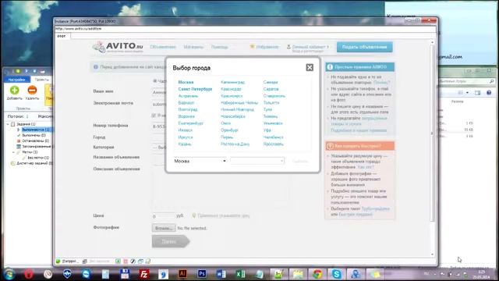Click the blue help icon in Explorer window
Screen dimensions: 499x281
click(x=489, y=93)
